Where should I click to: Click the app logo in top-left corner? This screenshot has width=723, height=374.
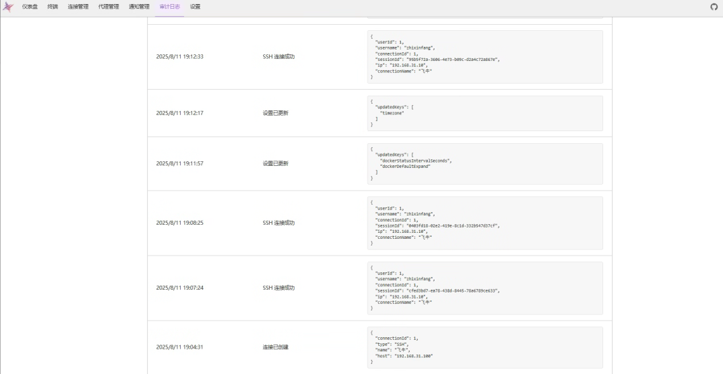pos(8,7)
